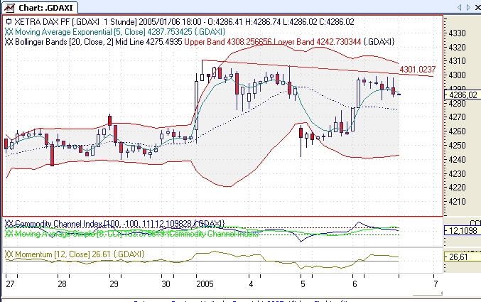Click price axis label 4320

coord(457,48)
